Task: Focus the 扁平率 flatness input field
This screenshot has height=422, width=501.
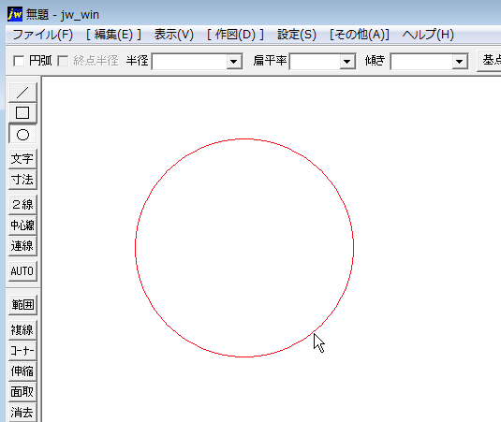Action: click(315, 62)
